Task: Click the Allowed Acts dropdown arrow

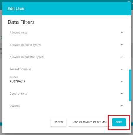Action: tap(122, 33)
